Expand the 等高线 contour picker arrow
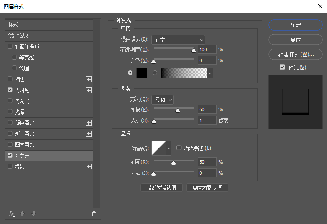 tap(169, 148)
